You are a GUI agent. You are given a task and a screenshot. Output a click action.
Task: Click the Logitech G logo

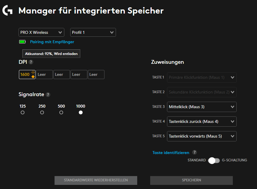(x=7, y=11)
